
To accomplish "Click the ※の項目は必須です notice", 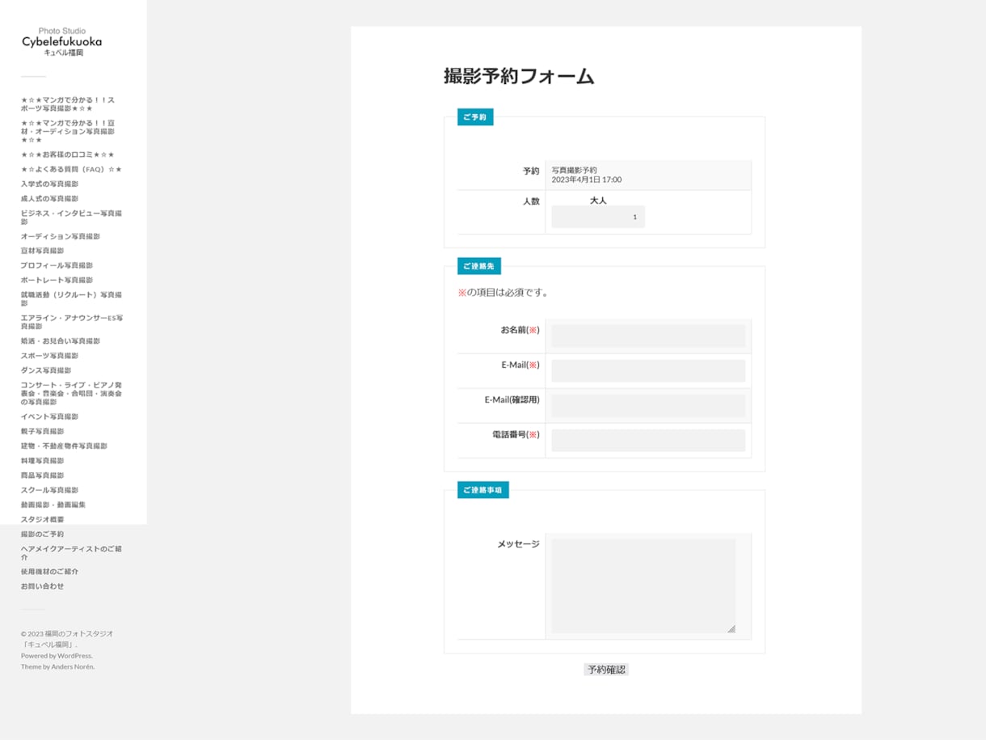I will pyautogui.click(x=504, y=293).
